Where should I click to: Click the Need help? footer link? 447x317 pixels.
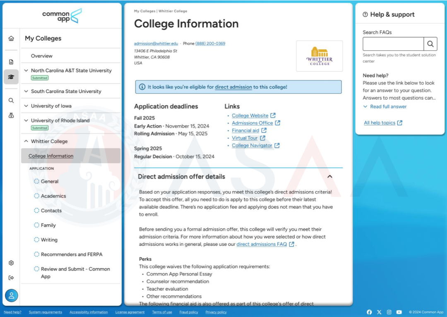click(x=12, y=312)
